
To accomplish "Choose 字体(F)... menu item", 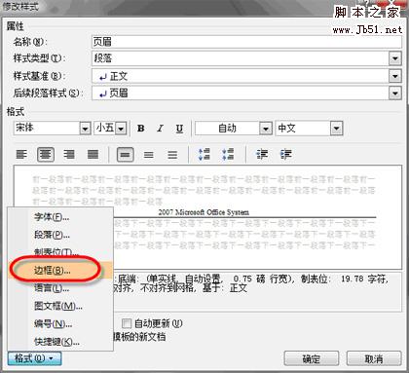I will pos(60,217).
